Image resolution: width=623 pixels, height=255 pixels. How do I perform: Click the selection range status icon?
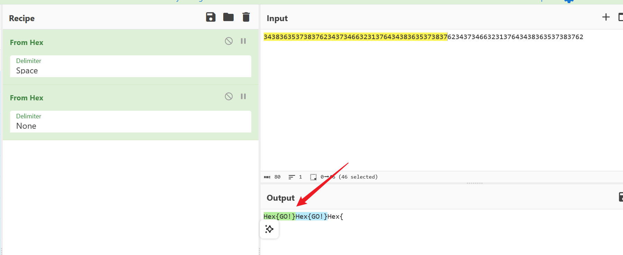click(313, 177)
